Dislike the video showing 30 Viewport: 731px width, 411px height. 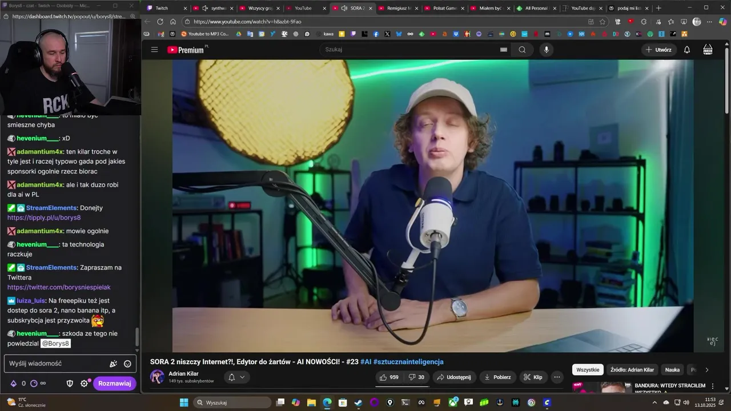click(x=417, y=377)
